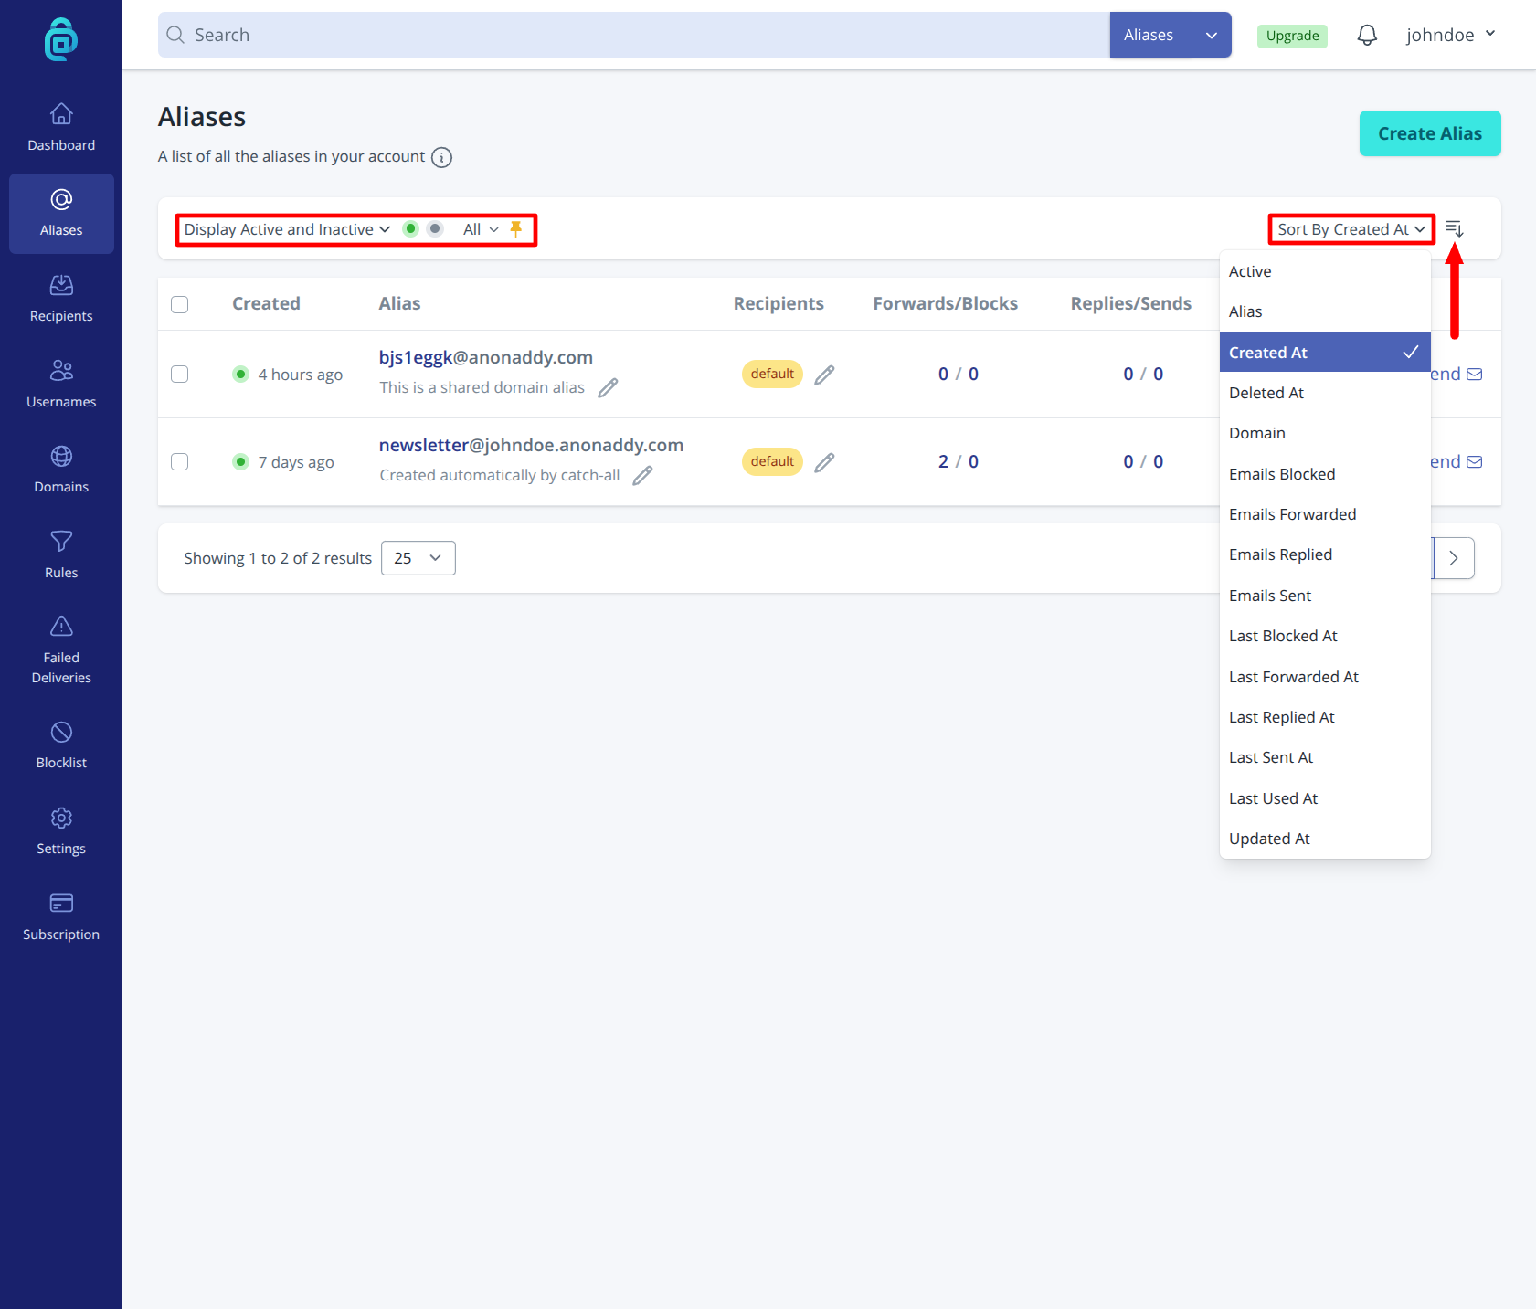Toggle active status dot of bjs1eggk alias
The image size is (1536, 1309).
pos(240,375)
